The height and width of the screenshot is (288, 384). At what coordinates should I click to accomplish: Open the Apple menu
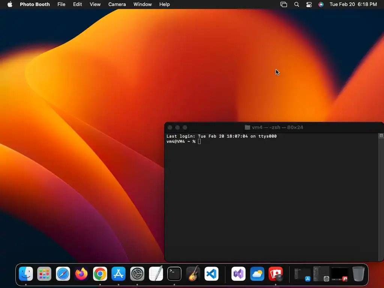[x=10, y=4]
